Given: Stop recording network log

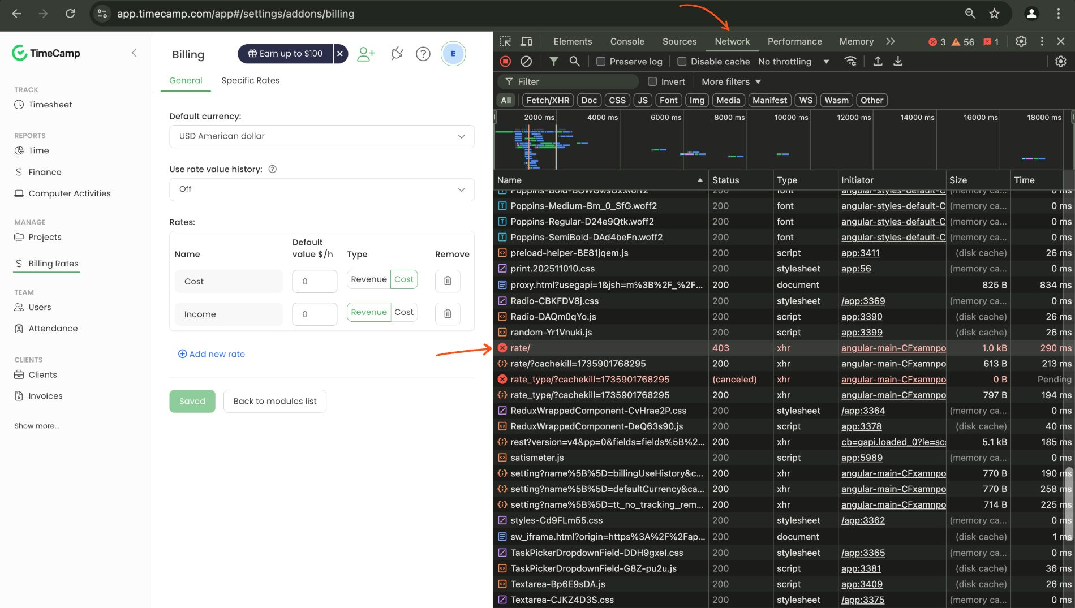Looking at the screenshot, I should (x=505, y=62).
